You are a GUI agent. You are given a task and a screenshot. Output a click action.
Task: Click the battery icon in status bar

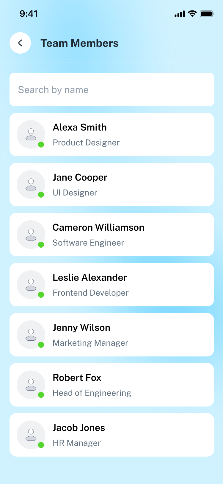tap(207, 14)
